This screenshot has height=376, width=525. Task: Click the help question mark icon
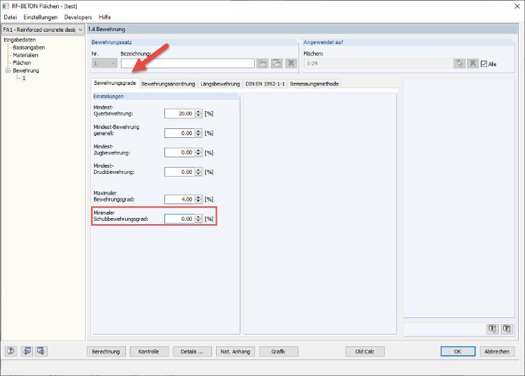point(11,351)
